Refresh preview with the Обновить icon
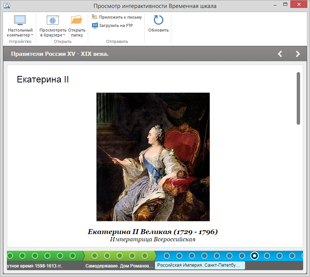310x277 pixels. pos(158,20)
